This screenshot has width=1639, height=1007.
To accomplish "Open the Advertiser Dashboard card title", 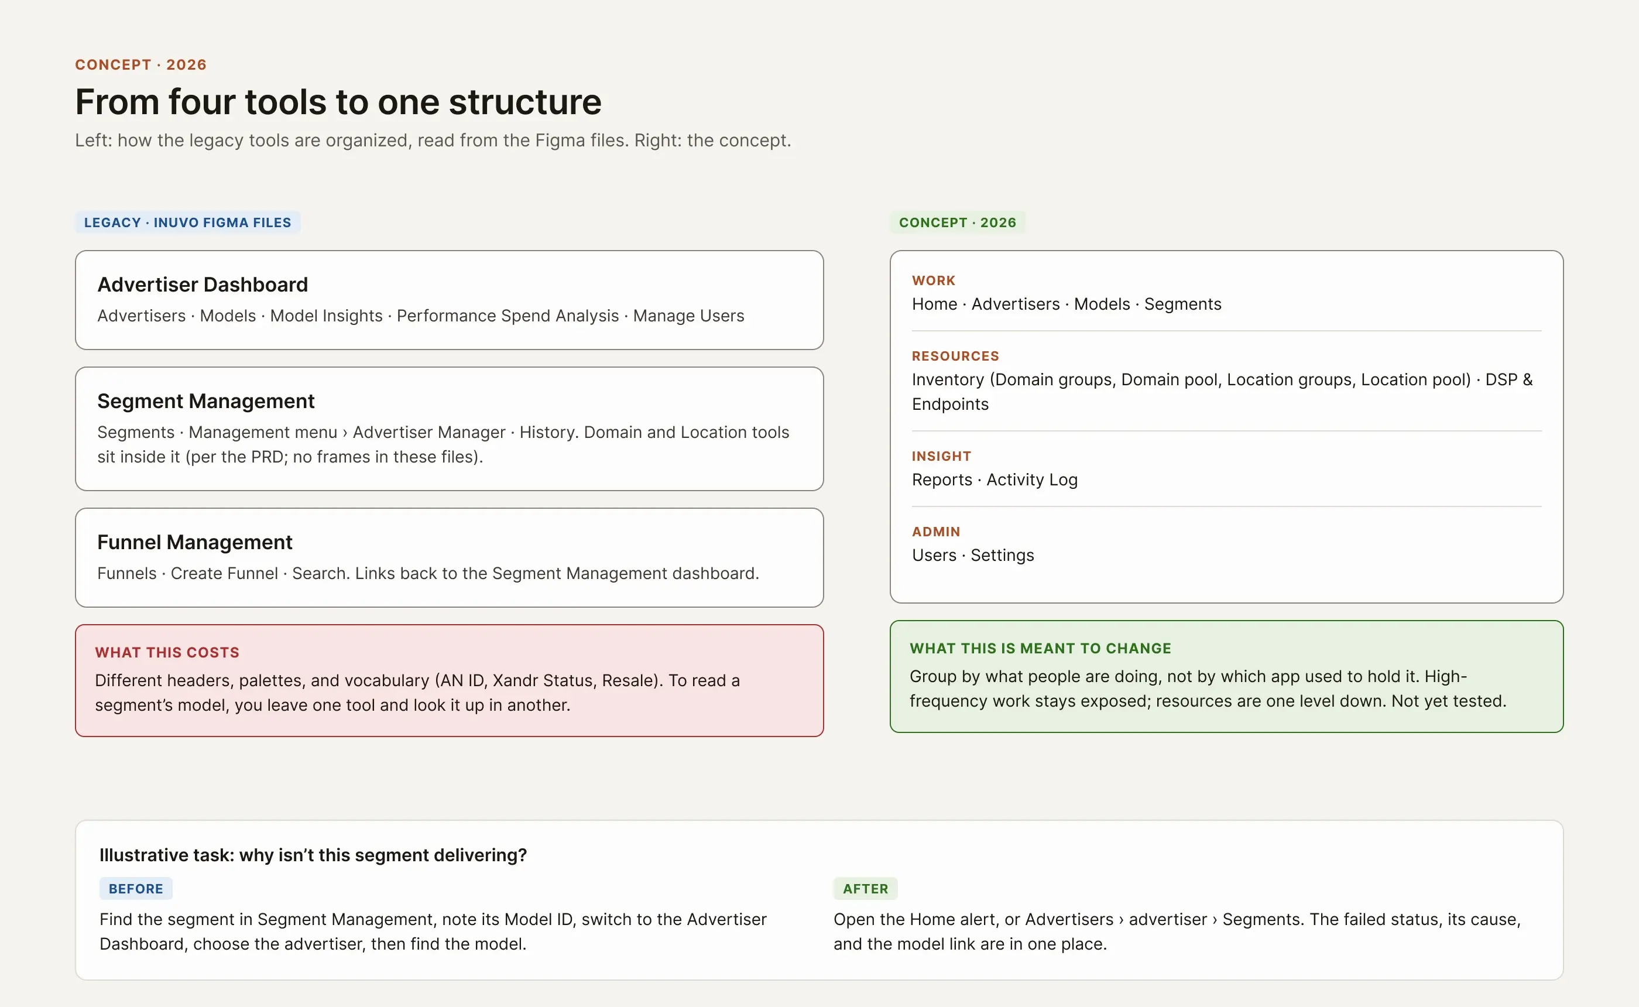I will click(203, 285).
